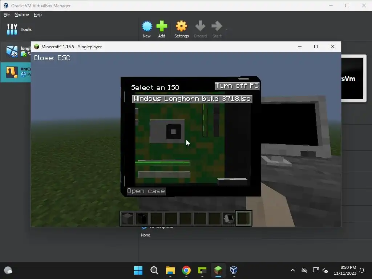Click the Turn off PC button

coord(237,86)
